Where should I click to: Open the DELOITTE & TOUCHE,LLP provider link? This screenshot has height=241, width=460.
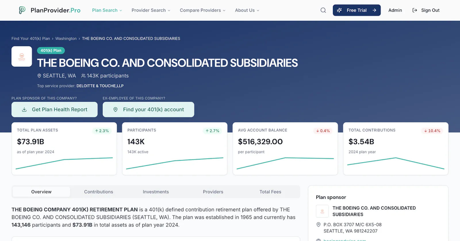[100, 86]
